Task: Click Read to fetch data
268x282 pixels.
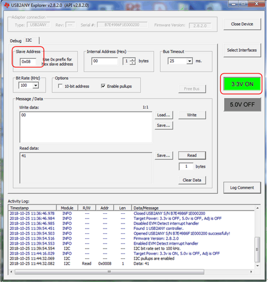Action: (x=192, y=155)
